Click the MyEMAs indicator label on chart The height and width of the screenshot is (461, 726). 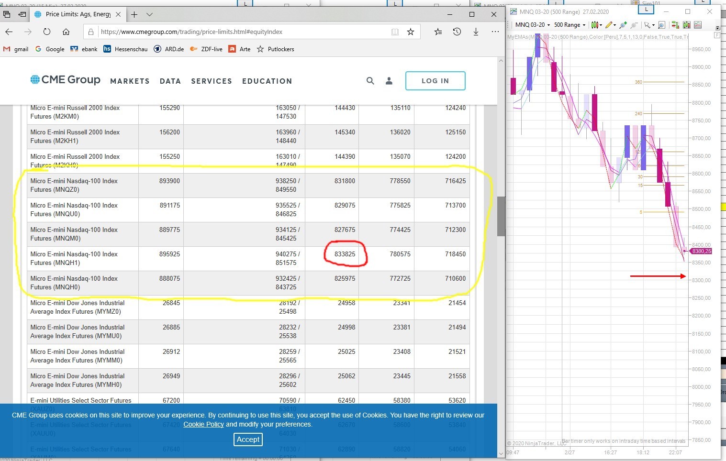[x=597, y=37]
